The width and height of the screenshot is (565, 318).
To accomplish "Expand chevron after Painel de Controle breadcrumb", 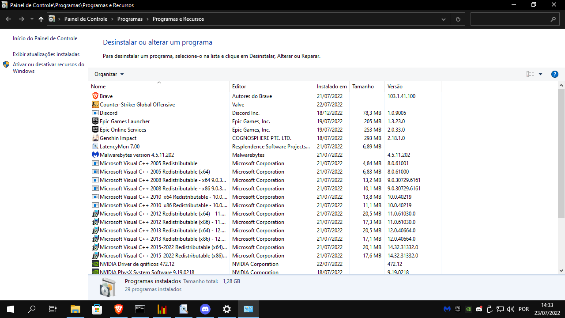I will pos(113,19).
